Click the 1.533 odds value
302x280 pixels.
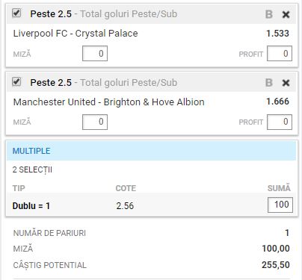pyautogui.click(x=277, y=34)
